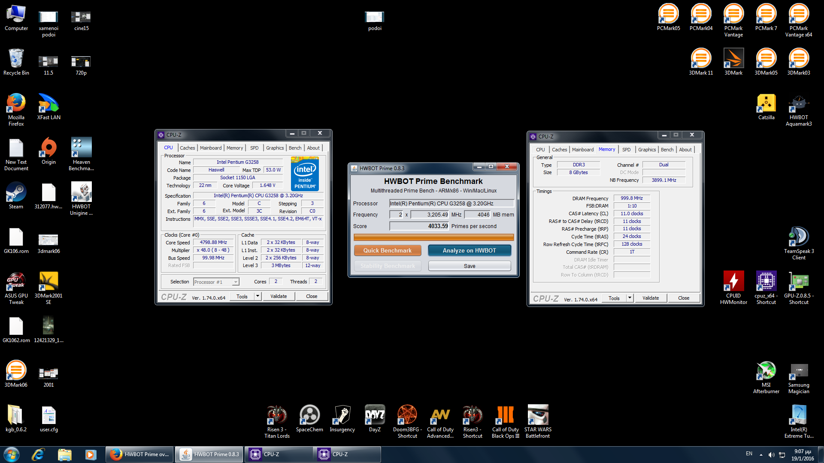Open Windows Media Player taskbar icon

(91, 454)
